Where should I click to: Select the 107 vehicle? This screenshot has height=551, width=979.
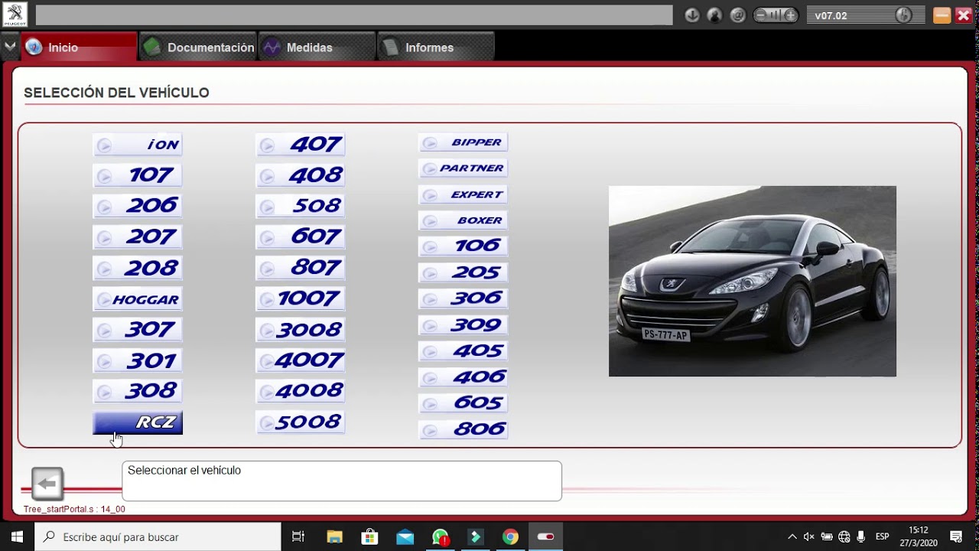[x=138, y=175]
